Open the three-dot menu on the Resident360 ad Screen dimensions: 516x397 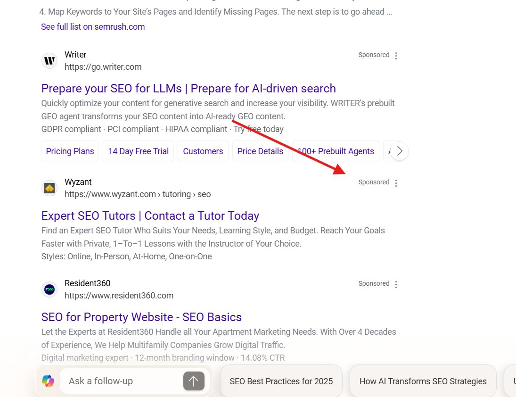point(396,284)
